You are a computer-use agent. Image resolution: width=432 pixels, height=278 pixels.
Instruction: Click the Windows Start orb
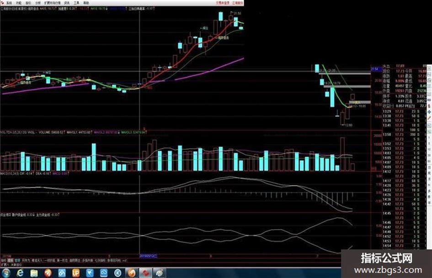point(6,273)
